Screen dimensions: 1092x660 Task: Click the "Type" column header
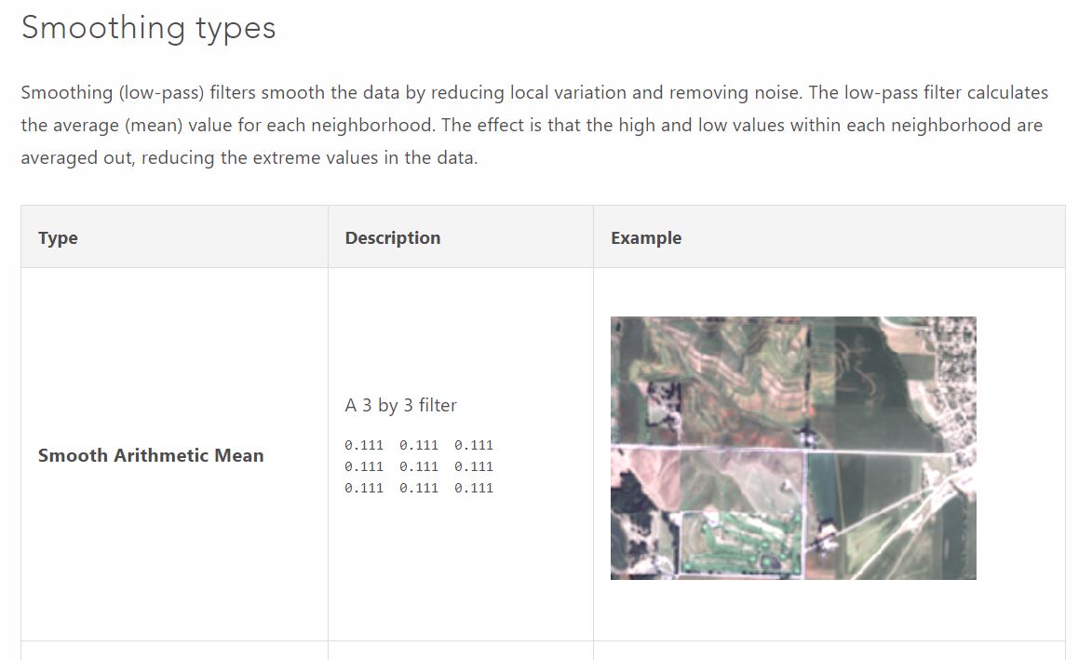point(58,237)
